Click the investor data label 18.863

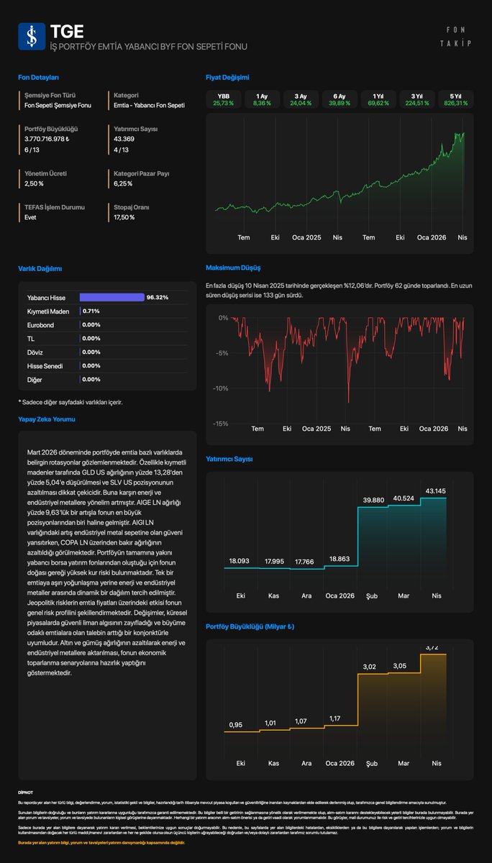[340, 557]
